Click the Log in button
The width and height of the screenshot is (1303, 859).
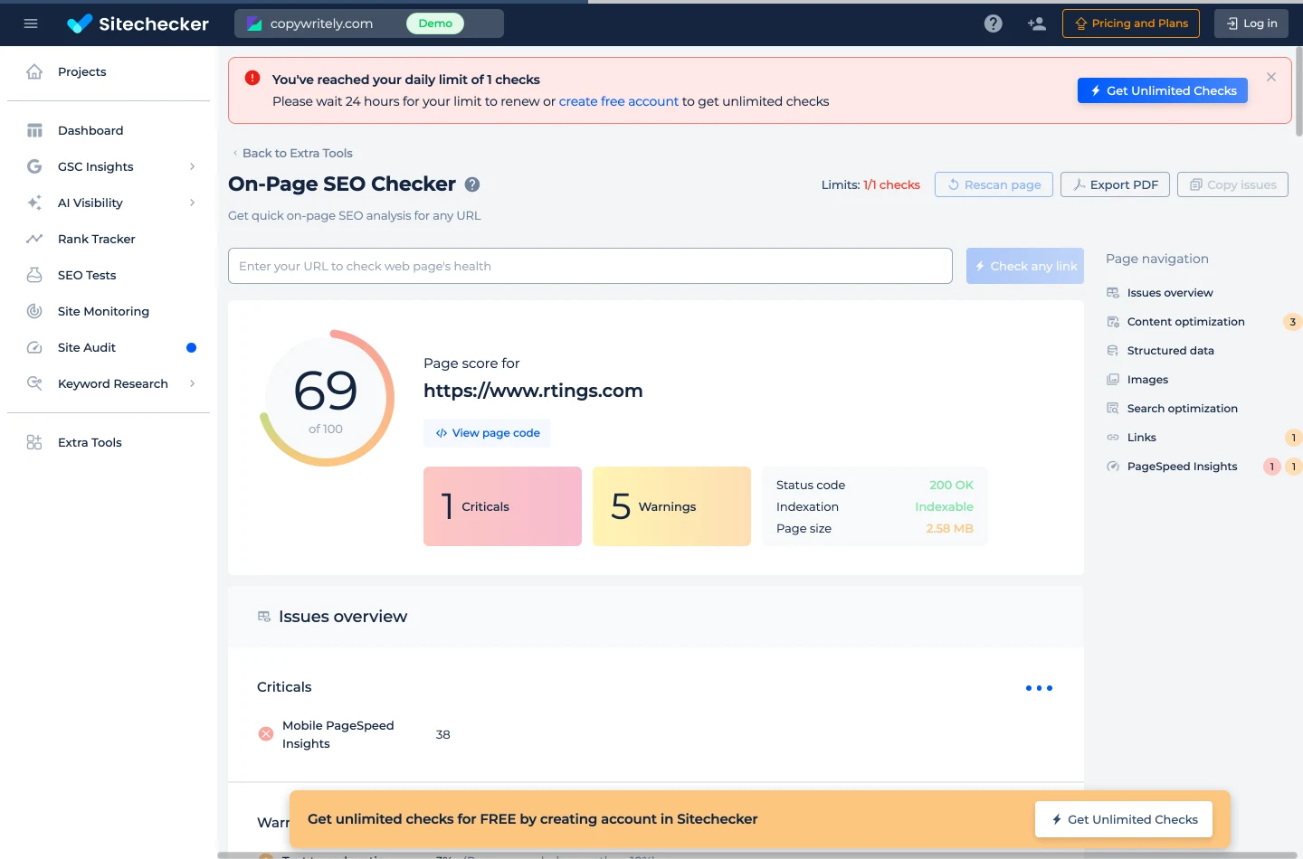1252,24
